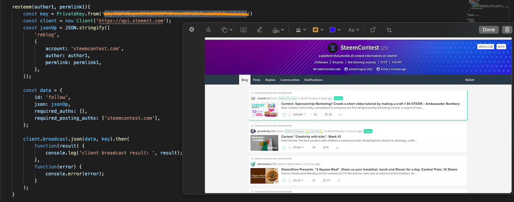Open the 3 Square Meal thumbnail
This screenshot has height=202, width=514.
pos(264,175)
